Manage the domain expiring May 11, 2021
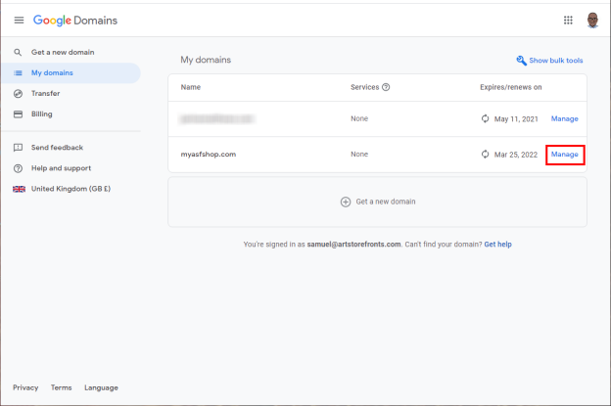 [x=565, y=118]
